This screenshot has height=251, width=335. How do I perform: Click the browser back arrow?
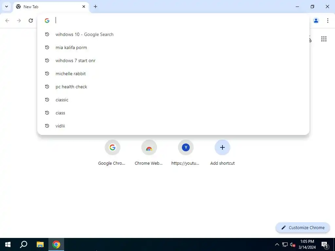coord(7,21)
